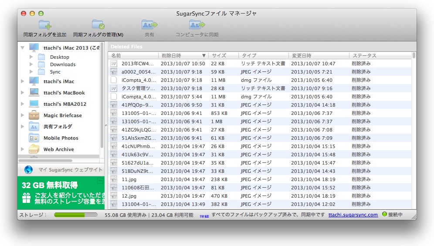The width and height of the screenshot is (434, 246).
Task: Click the globe icon for マイ SugarSync ウェブサイト
Action: pyautogui.click(x=28, y=170)
